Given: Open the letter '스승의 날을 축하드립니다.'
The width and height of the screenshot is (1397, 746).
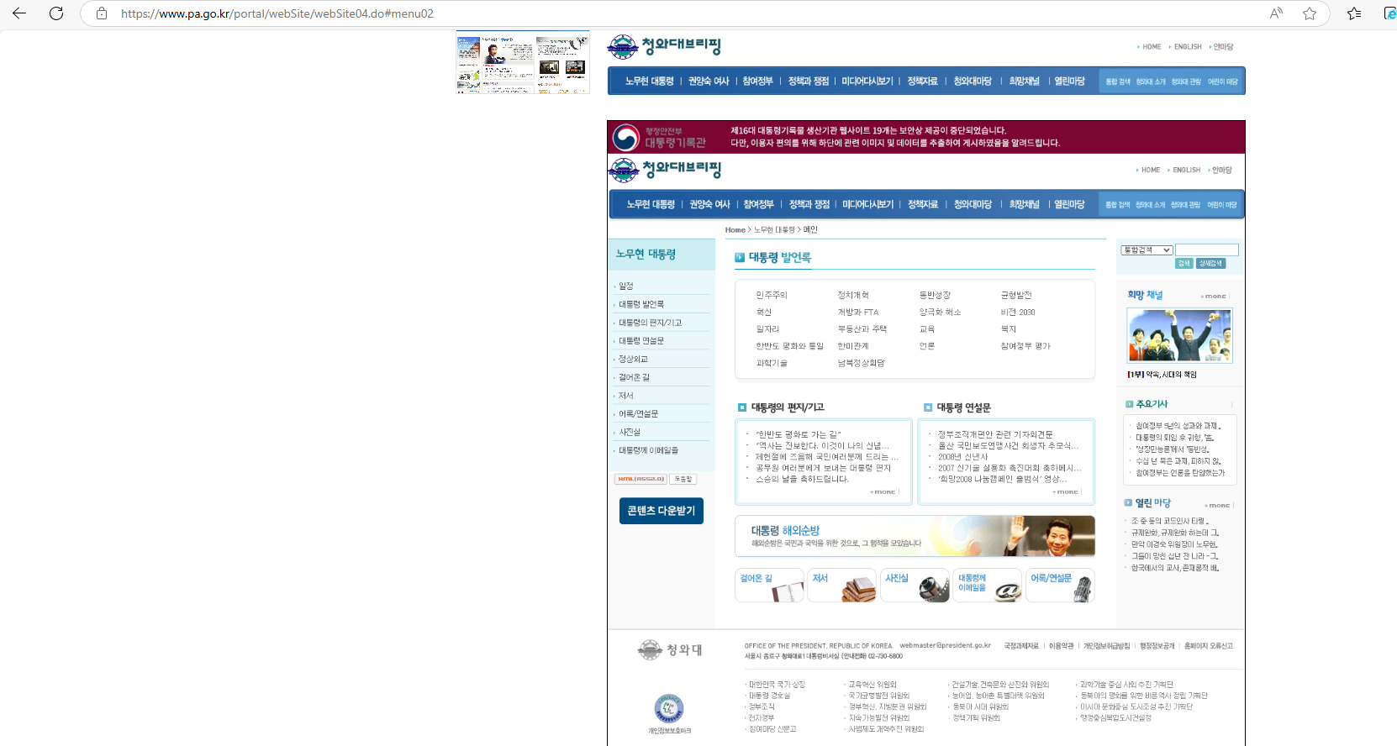Looking at the screenshot, I should [802, 480].
